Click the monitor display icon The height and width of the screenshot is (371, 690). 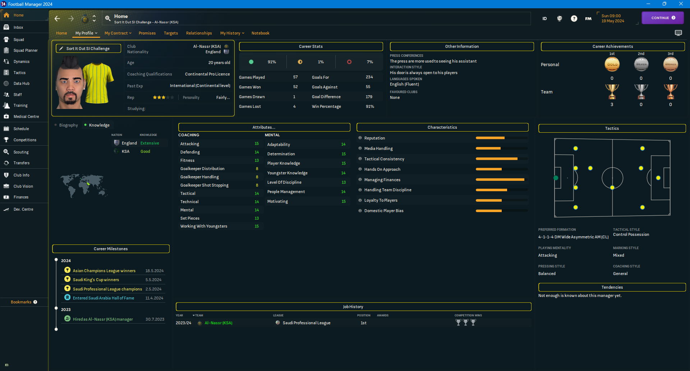coord(678,33)
